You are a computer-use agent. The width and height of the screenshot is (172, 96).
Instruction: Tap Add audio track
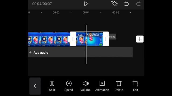point(80,52)
